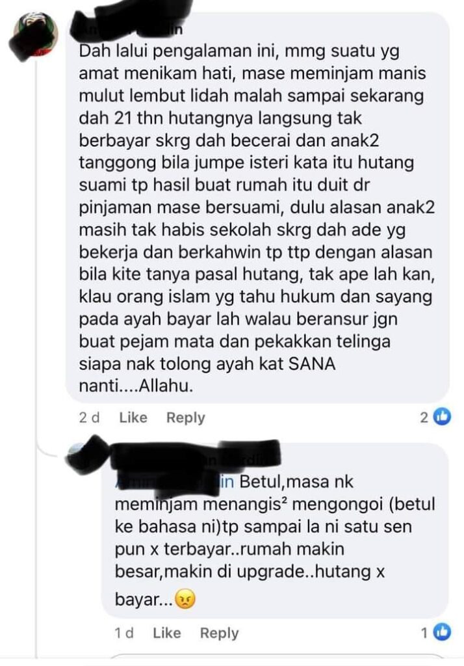The width and height of the screenshot is (464, 666).
Task: Click Reply under the 1 d reply
Action: point(219,633)
